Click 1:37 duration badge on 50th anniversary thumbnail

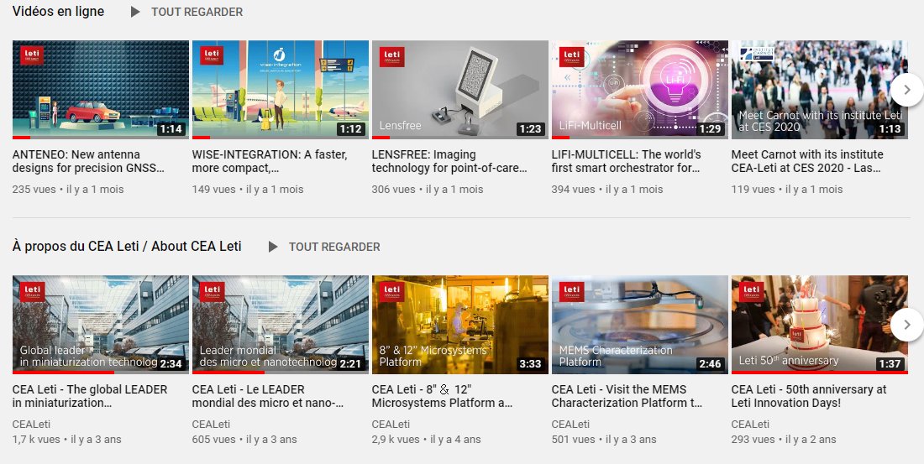point(890,364)
